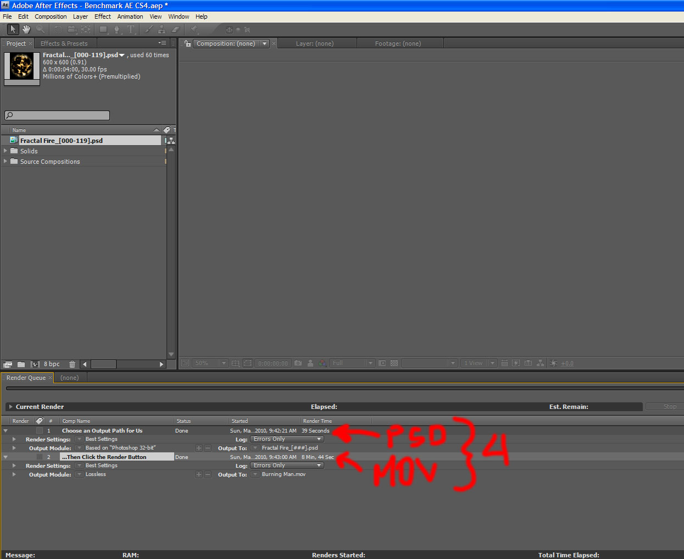Expand the Source Compositions folder

5,161
